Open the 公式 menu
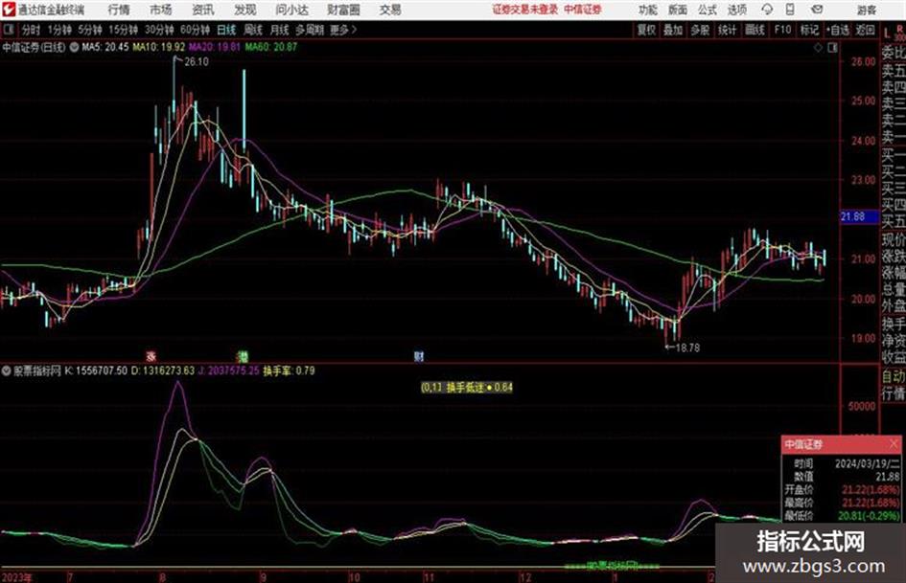906x583 pixels. pyautogui.click(x=708, y=10)
